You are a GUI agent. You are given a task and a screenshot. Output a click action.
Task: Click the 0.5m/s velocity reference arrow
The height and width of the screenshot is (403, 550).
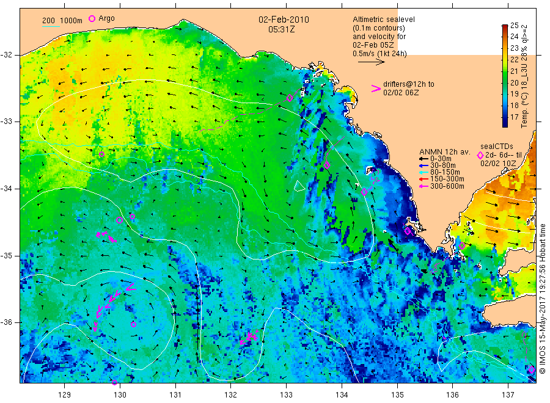tap(371, 62)
